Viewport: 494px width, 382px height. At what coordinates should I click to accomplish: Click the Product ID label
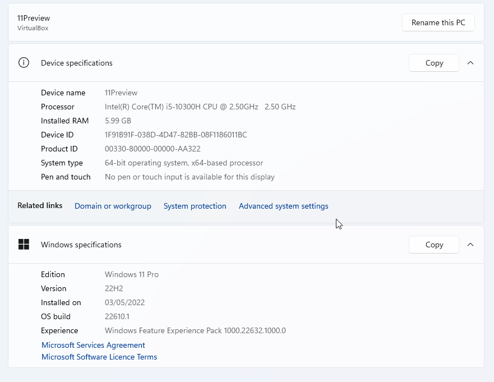coord(59,149)
